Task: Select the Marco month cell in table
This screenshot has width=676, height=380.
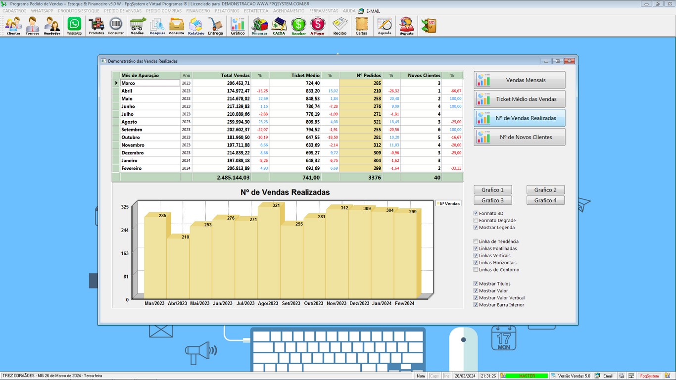Action: (150, 83)
